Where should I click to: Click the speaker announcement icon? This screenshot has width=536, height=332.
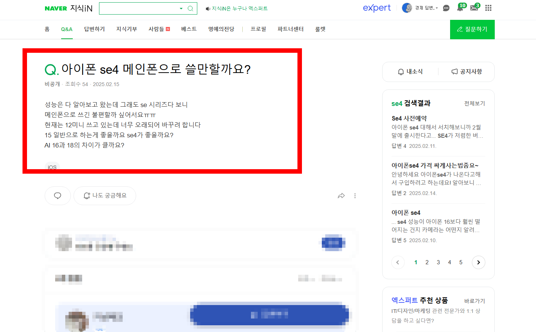tap(208, 9)
